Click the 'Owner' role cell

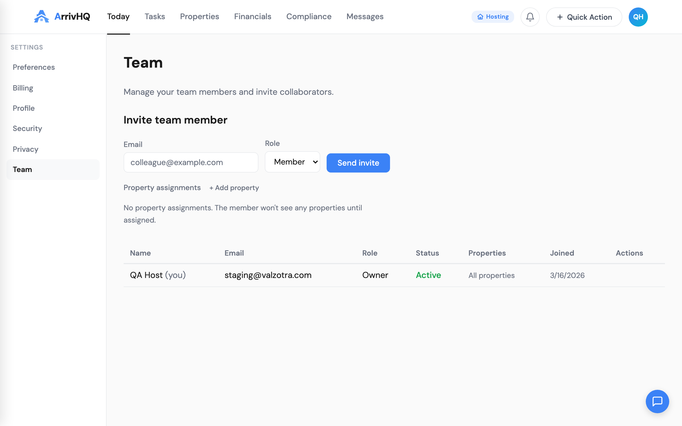tap(375, 275)
